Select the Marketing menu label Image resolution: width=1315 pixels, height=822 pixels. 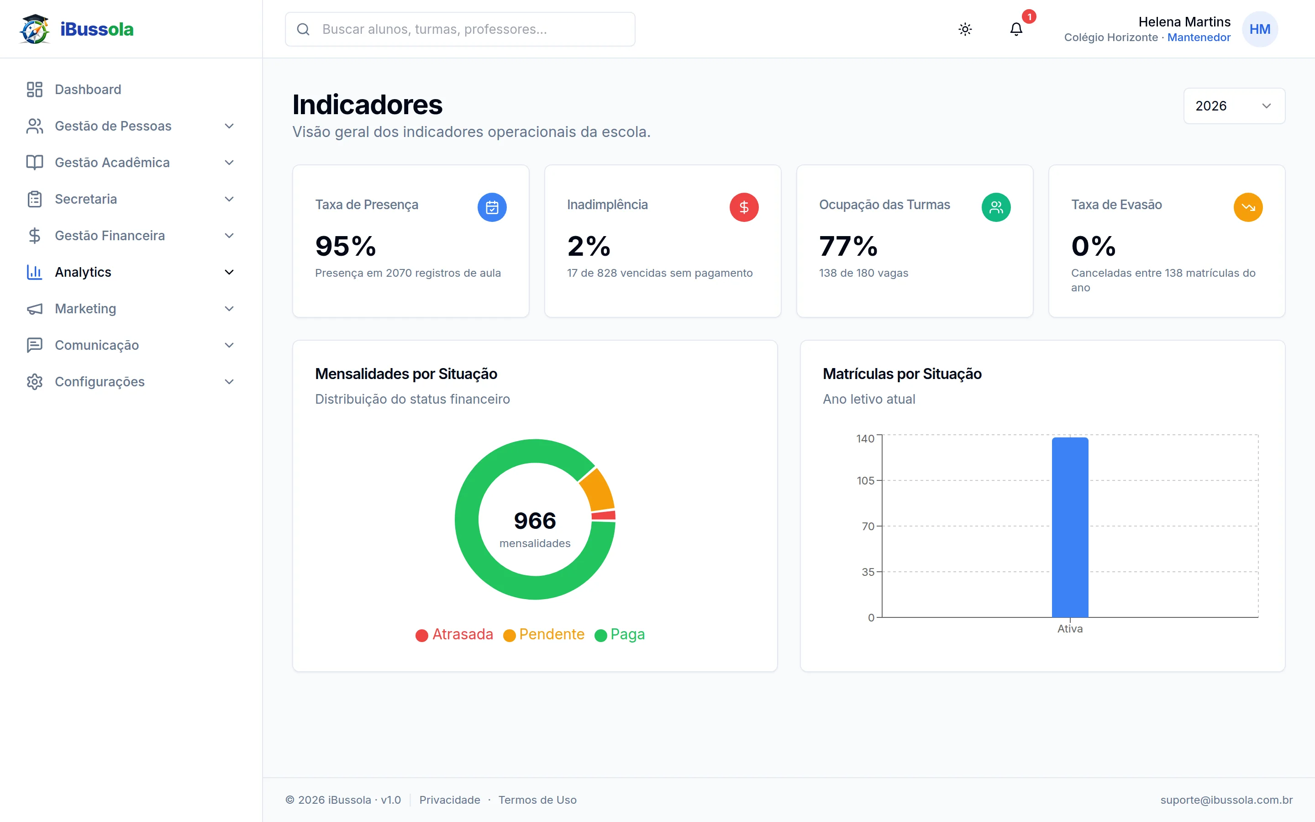point(85,309)
